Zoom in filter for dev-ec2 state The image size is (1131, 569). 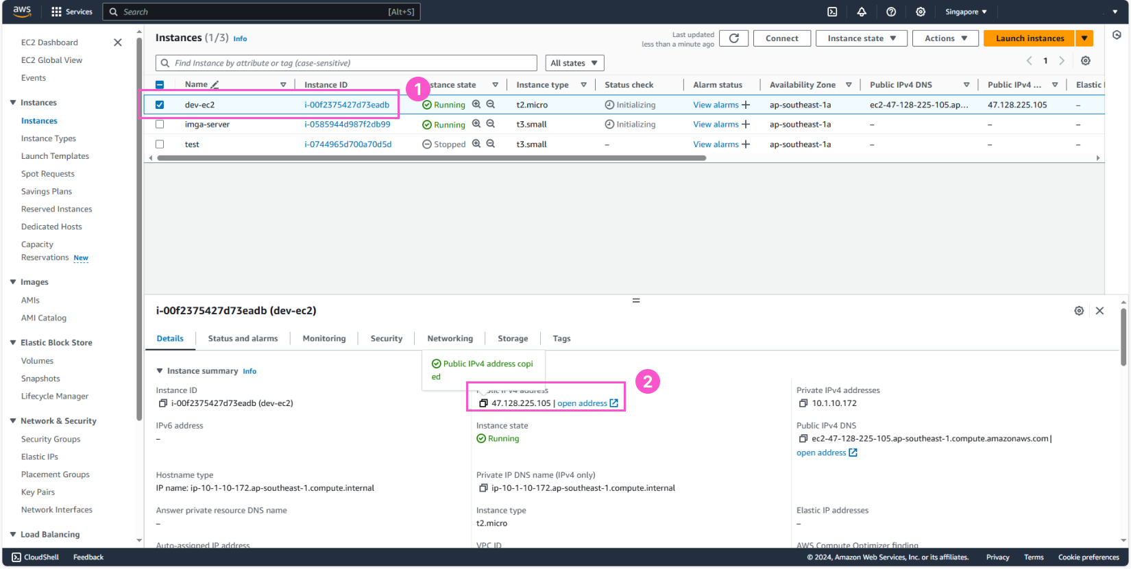(476, 105)
